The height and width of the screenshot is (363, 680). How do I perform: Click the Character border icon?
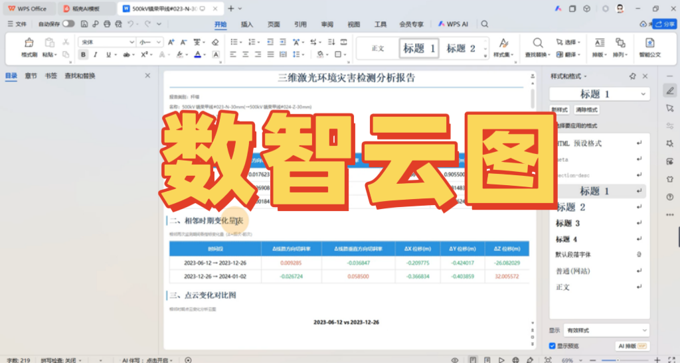pyautogui.click(x=216, y=54)
